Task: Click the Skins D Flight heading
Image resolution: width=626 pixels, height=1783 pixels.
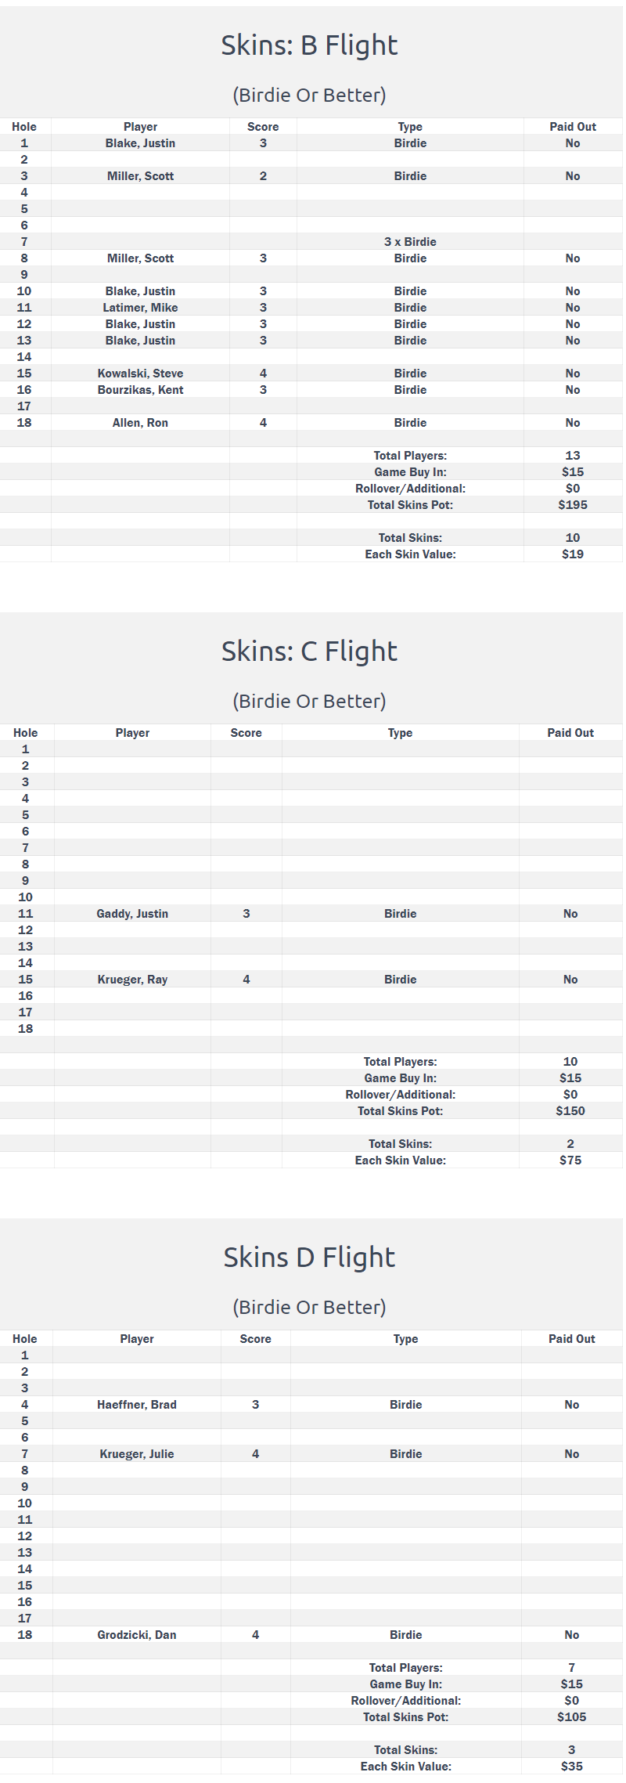Action: point(309,1258)
